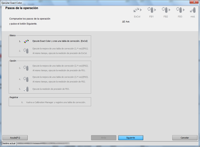Click the ExCol step icon in the header
This screenshot has height=147, width=200.
[137, 10]
